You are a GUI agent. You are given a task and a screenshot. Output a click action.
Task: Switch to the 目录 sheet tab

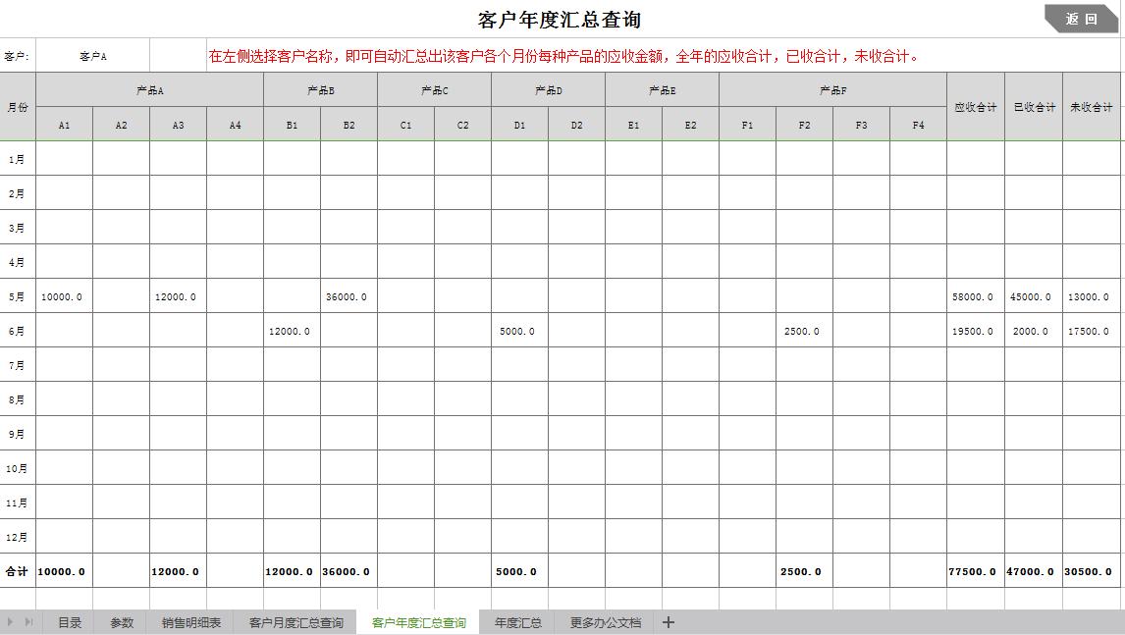70,622
